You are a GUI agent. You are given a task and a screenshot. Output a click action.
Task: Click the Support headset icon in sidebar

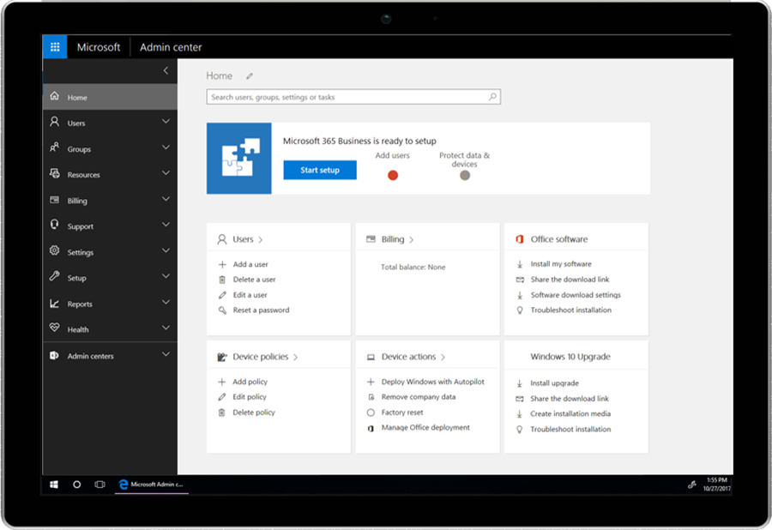(55, 226)
